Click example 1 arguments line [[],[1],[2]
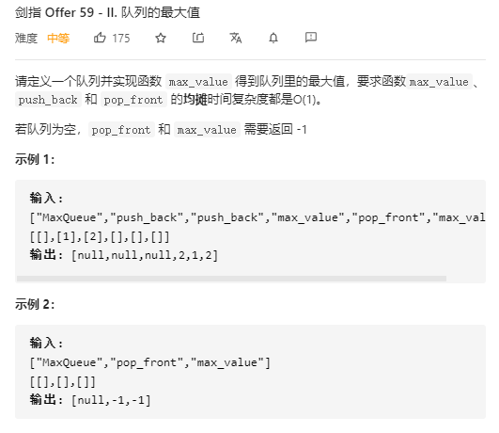The width and height of the screenshot is (499, 433). point(100,237)
